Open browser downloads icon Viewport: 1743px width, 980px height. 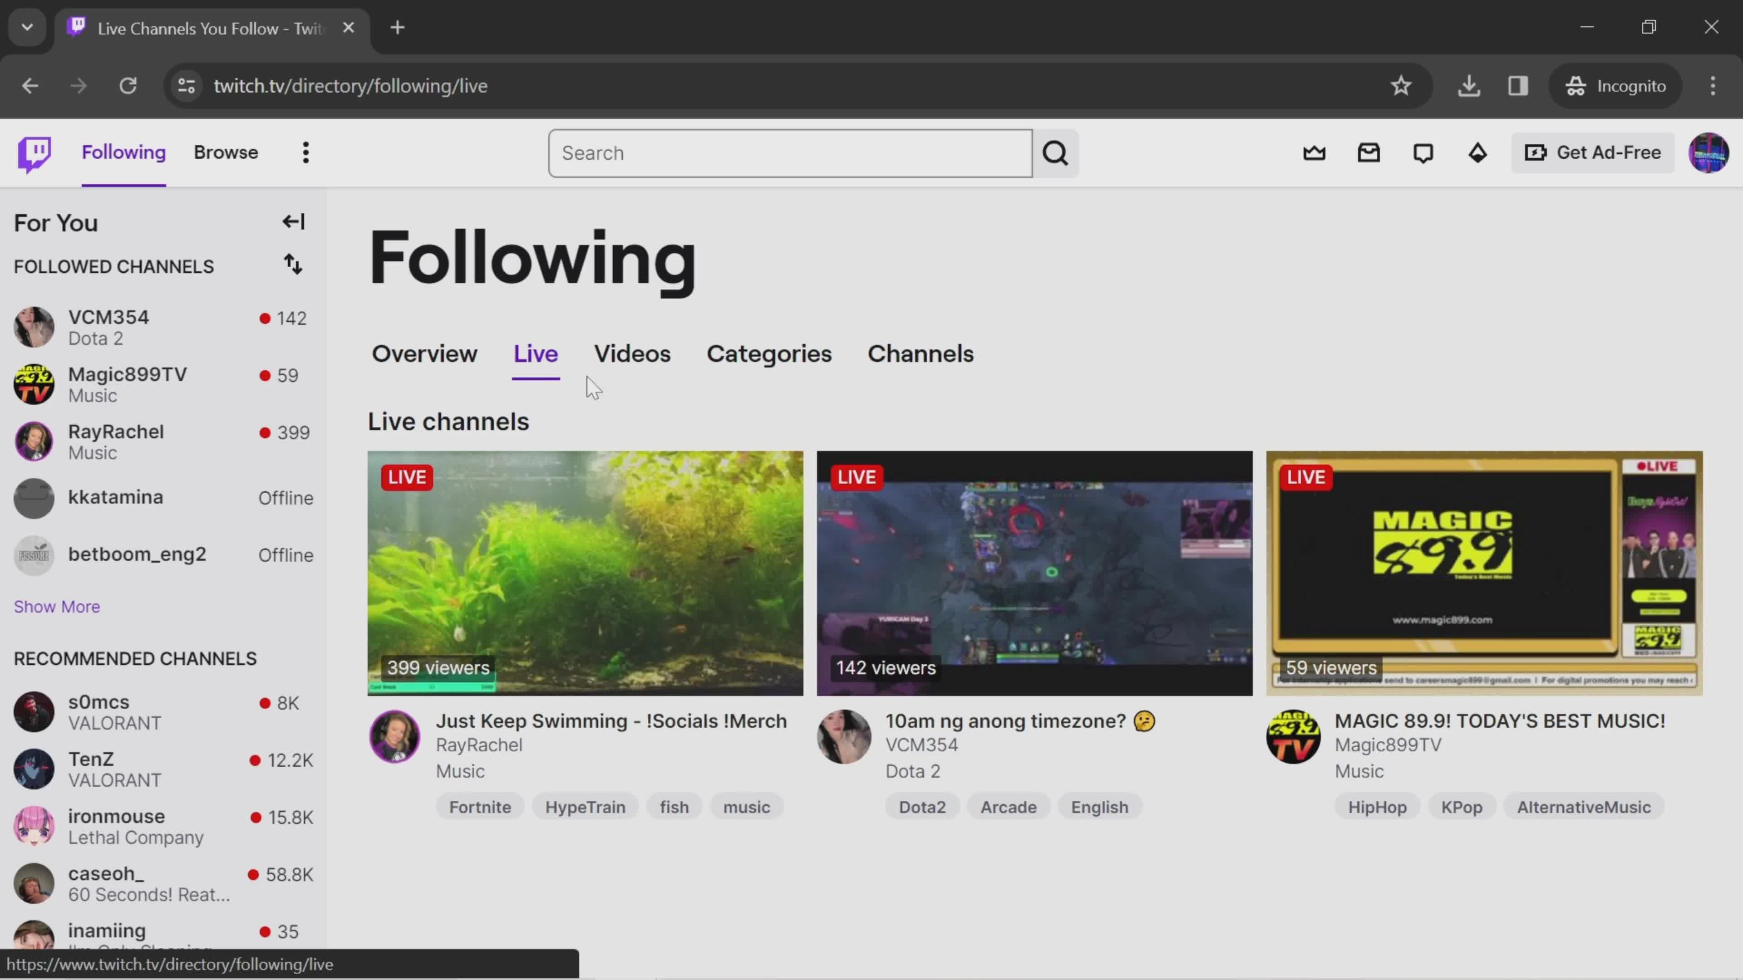pyautogui.click(x=1469, y=86)
